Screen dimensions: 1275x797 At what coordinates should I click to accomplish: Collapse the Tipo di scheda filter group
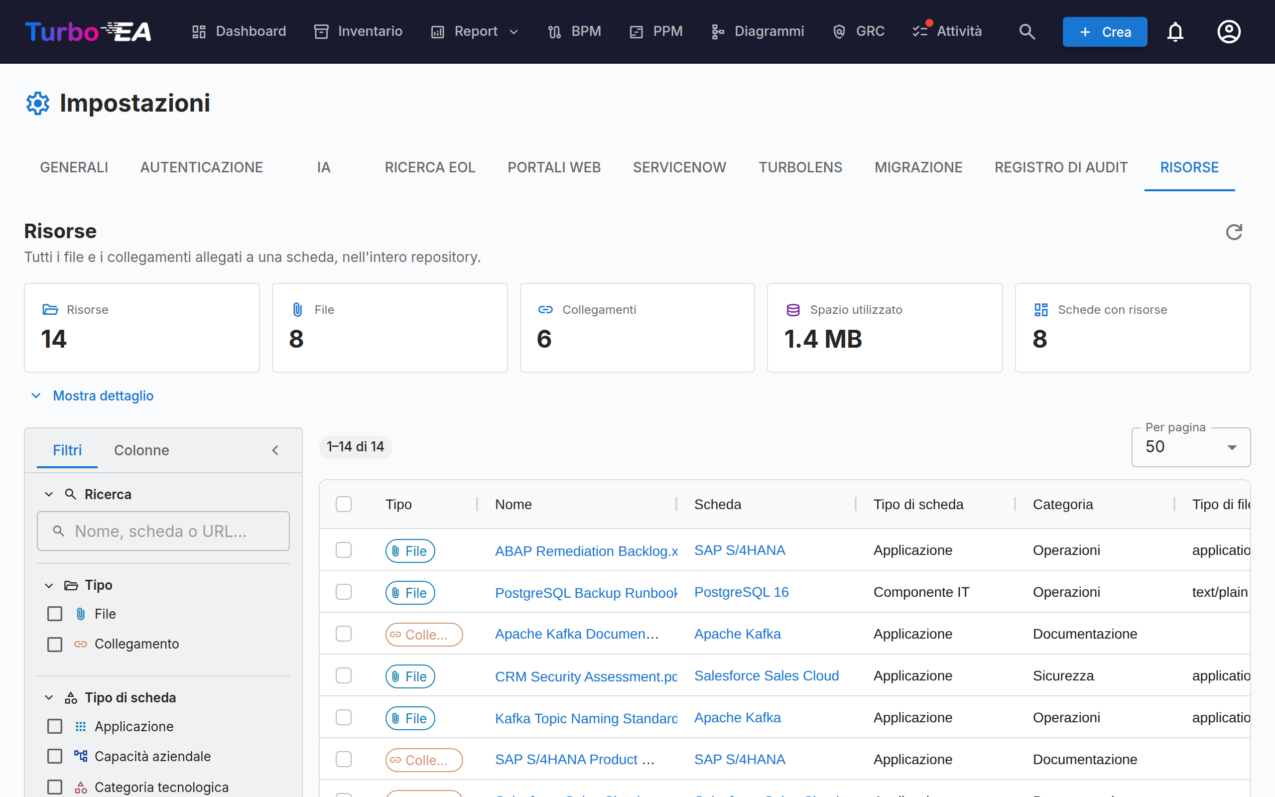pyautogui.click(x=49, y=697)
